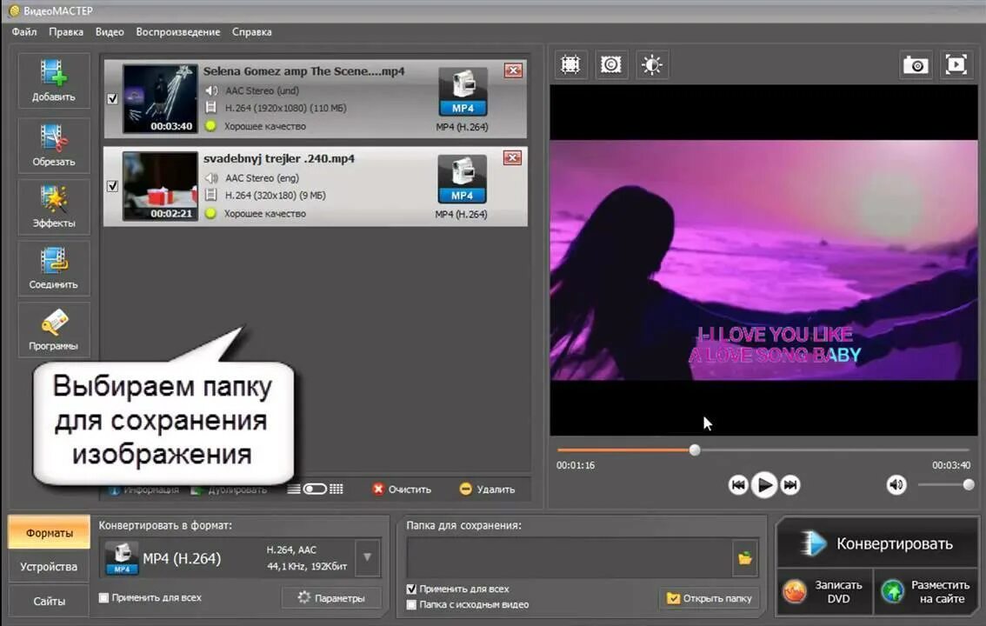Screen dimensions: 986x626
Task: Click the thumbnail grid view icon
Action: 336,489
